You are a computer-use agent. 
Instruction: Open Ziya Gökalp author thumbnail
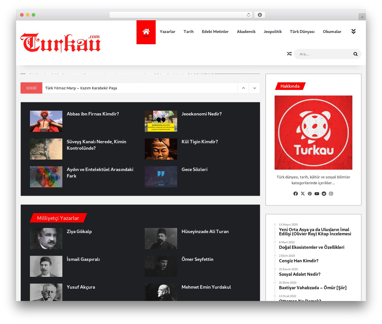46,239
